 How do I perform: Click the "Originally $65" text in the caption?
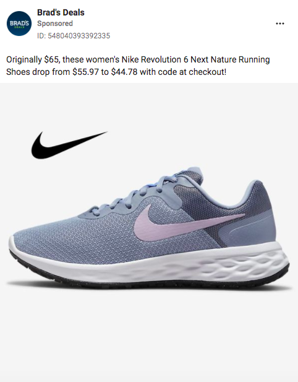click(32, 59)
